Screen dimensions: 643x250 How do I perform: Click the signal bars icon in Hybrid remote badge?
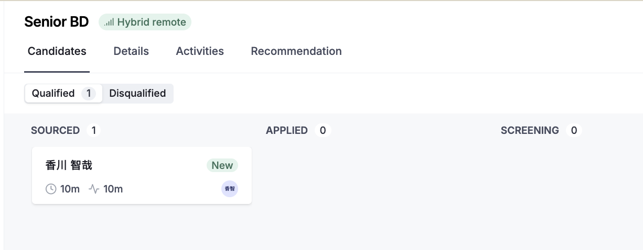(x=109, y=22)
